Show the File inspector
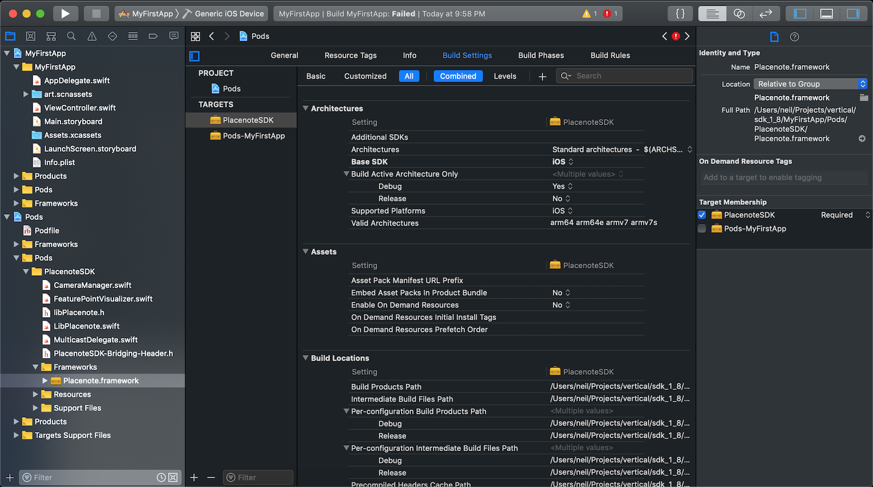The width and height of the screenshot is (873, 487). (774, 37)
